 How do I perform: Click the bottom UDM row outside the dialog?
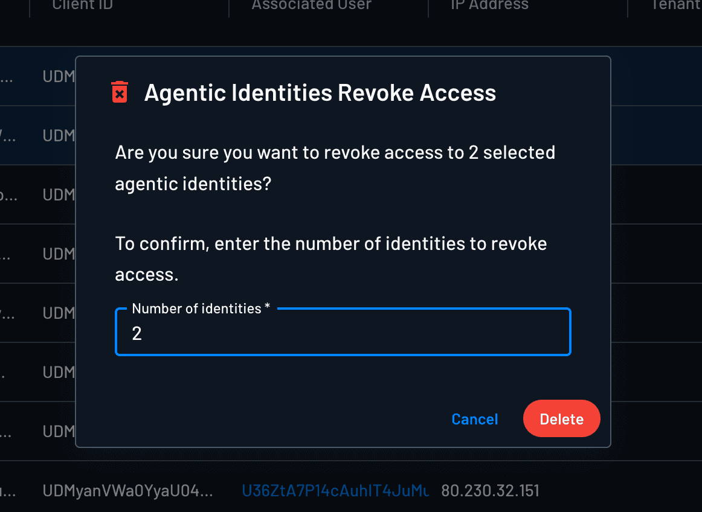pos(36,490)
